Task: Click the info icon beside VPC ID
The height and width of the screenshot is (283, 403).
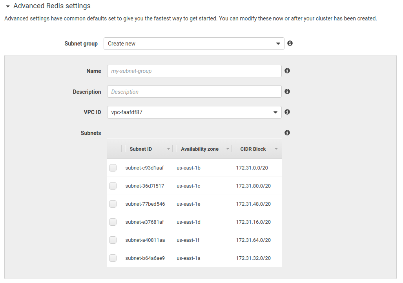Action: pos(287,112)
